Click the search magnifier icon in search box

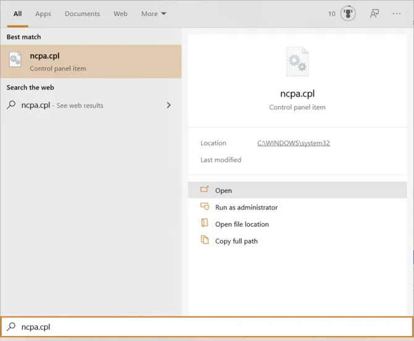click(x=11, y=327)
